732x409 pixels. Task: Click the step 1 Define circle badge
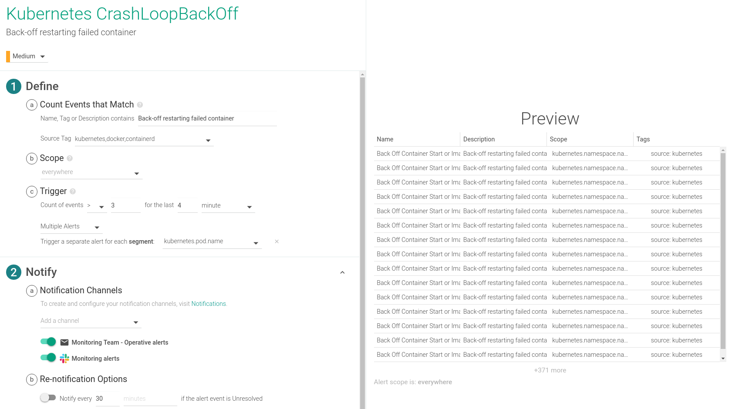tap(13, 86)
